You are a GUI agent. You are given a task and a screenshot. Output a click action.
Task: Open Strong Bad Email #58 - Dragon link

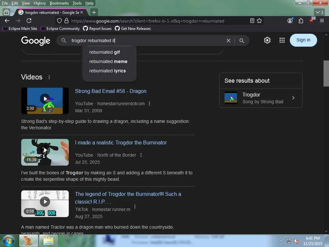[x=111, y=91]
